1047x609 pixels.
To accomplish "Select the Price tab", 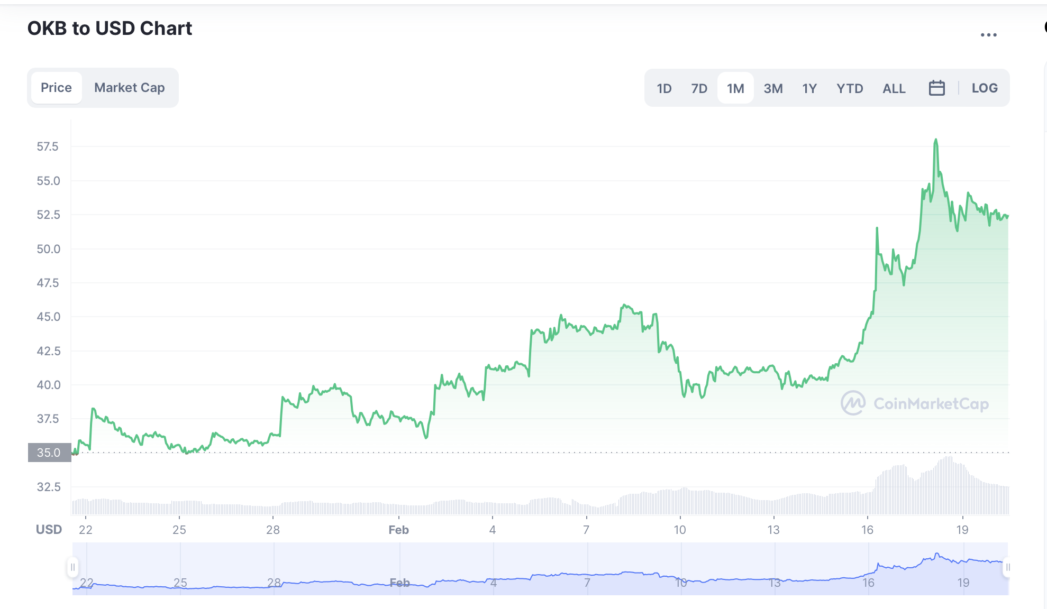I will [56, 88].
